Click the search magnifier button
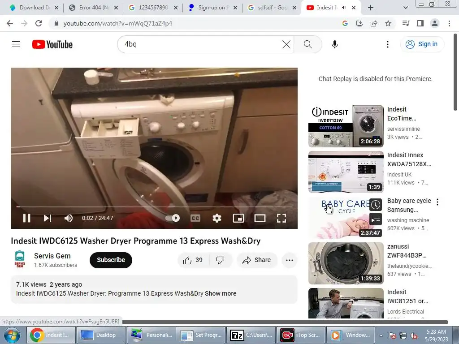This screenshot has width=459, height=344. click(x=307, y=44)
